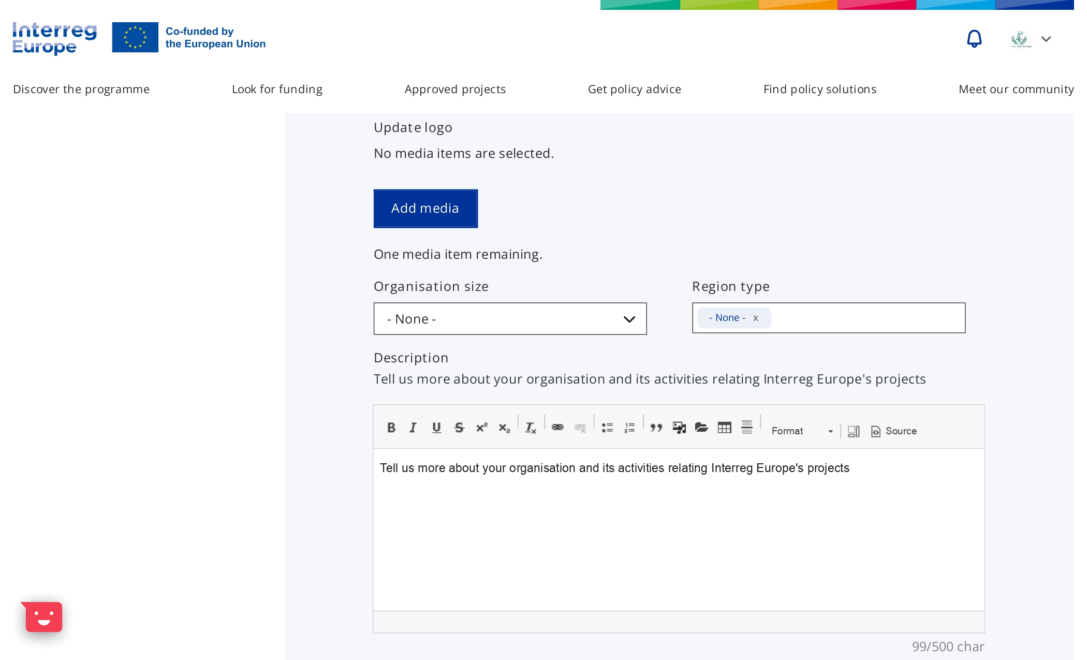Insert a block quote
The image size is (1087, 660).
coord(656,428)
